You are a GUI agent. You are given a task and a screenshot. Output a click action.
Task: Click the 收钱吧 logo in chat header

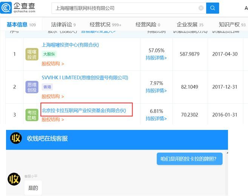(16, 138)
